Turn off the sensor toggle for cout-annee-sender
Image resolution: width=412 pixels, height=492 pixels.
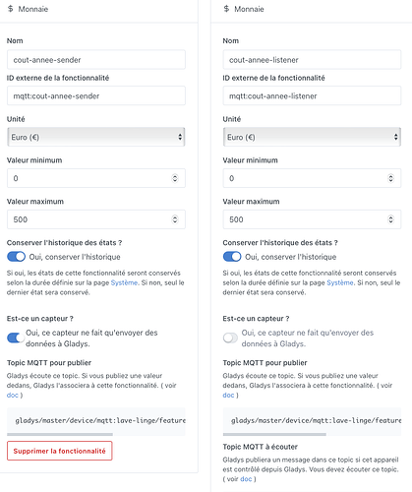click(16, 338)
